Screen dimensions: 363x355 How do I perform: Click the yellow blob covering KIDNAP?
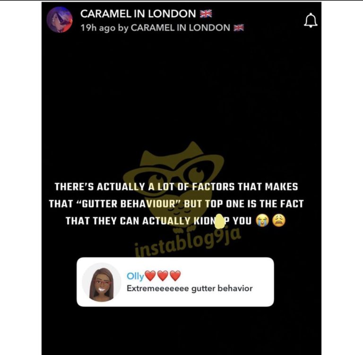tap(219, 221)
